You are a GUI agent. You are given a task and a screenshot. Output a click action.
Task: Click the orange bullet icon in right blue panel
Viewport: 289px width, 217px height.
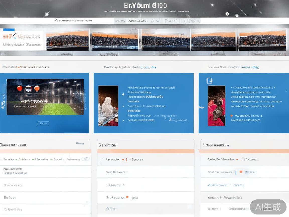pyautogui.click(x=231, y=116)
